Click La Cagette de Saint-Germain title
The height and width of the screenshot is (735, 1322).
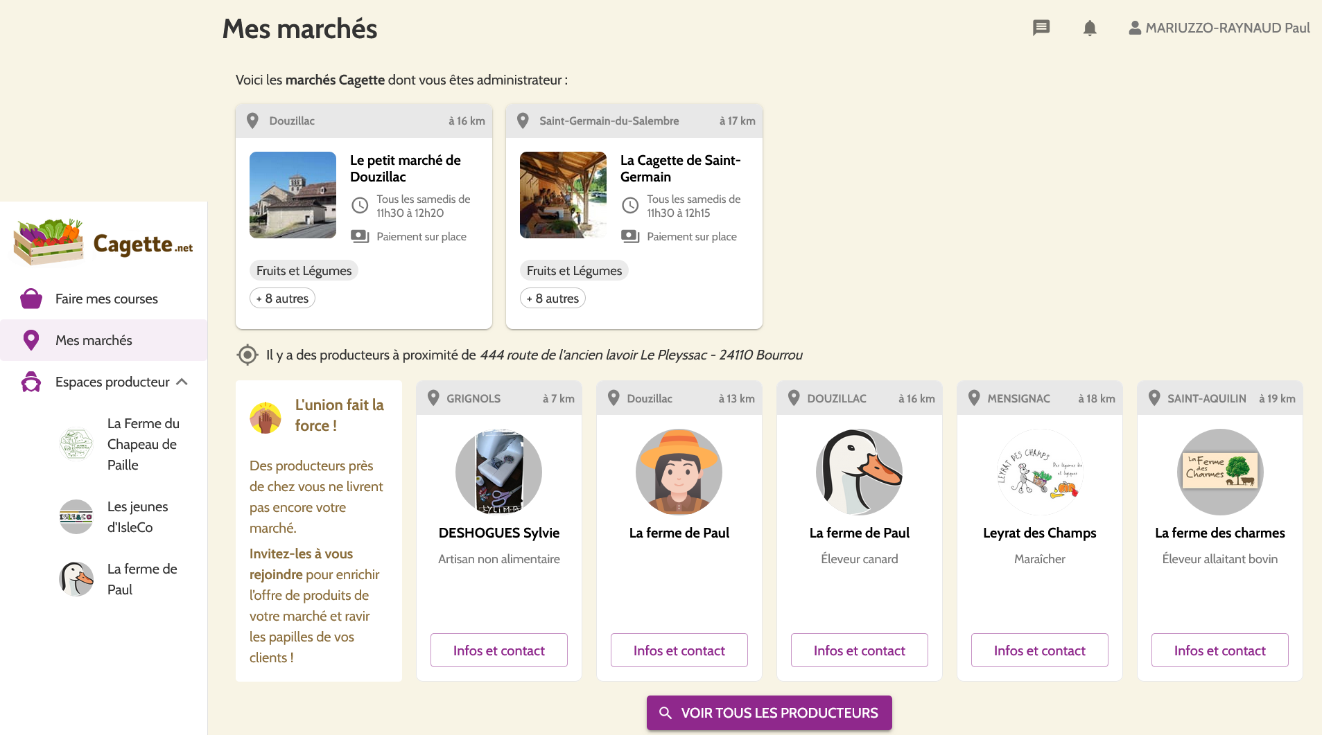[680, 168]
